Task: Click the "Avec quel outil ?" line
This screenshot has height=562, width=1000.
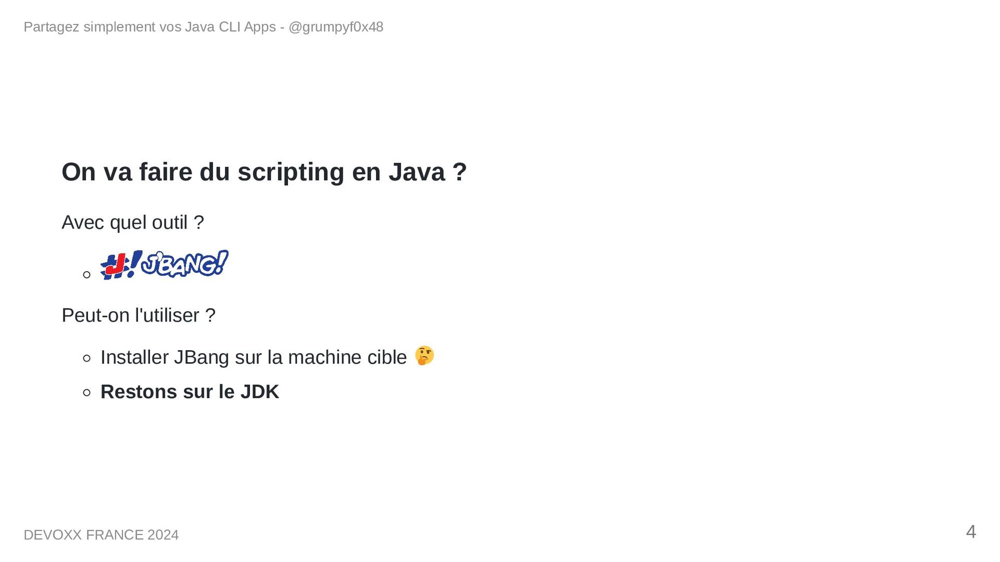Action: click(x=133, y=223)
